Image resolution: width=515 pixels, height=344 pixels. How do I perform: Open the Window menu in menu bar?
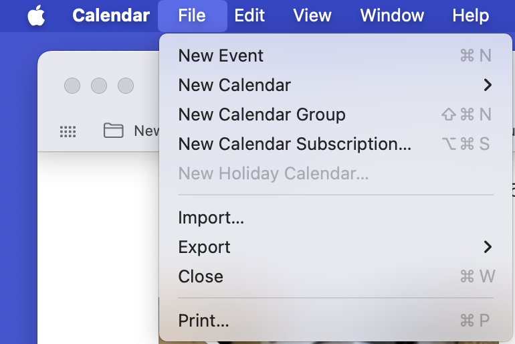[392, 15]
